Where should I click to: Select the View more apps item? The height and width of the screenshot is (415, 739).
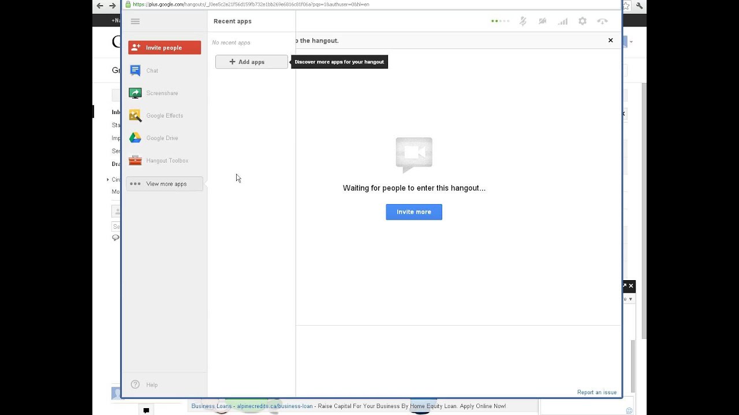[x=165, y=184]
